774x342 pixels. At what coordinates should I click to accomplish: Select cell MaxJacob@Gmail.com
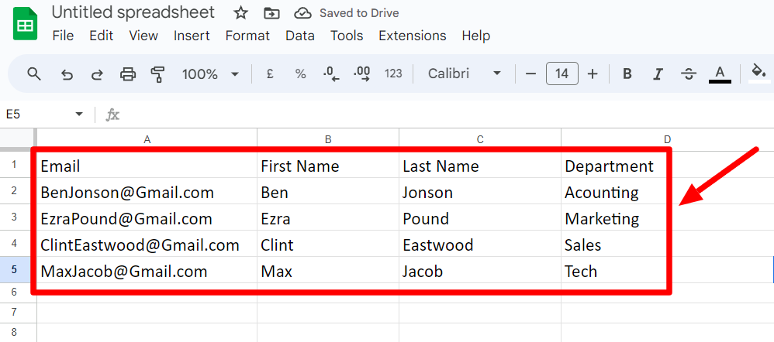[147, 270]
